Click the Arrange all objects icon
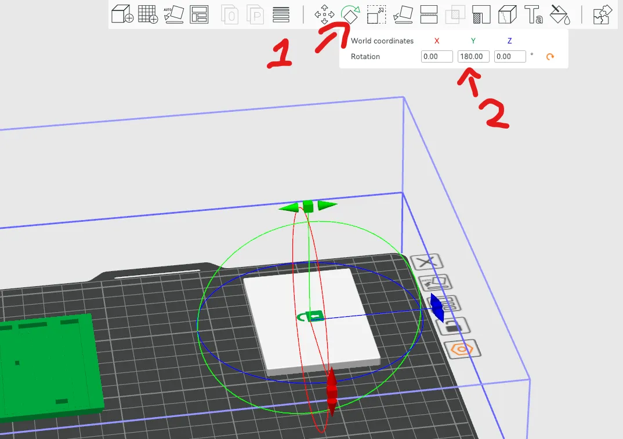 (x=199, y=14)
